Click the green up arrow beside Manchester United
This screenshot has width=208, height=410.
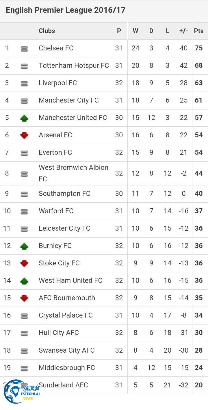click(x=24, y=118)
